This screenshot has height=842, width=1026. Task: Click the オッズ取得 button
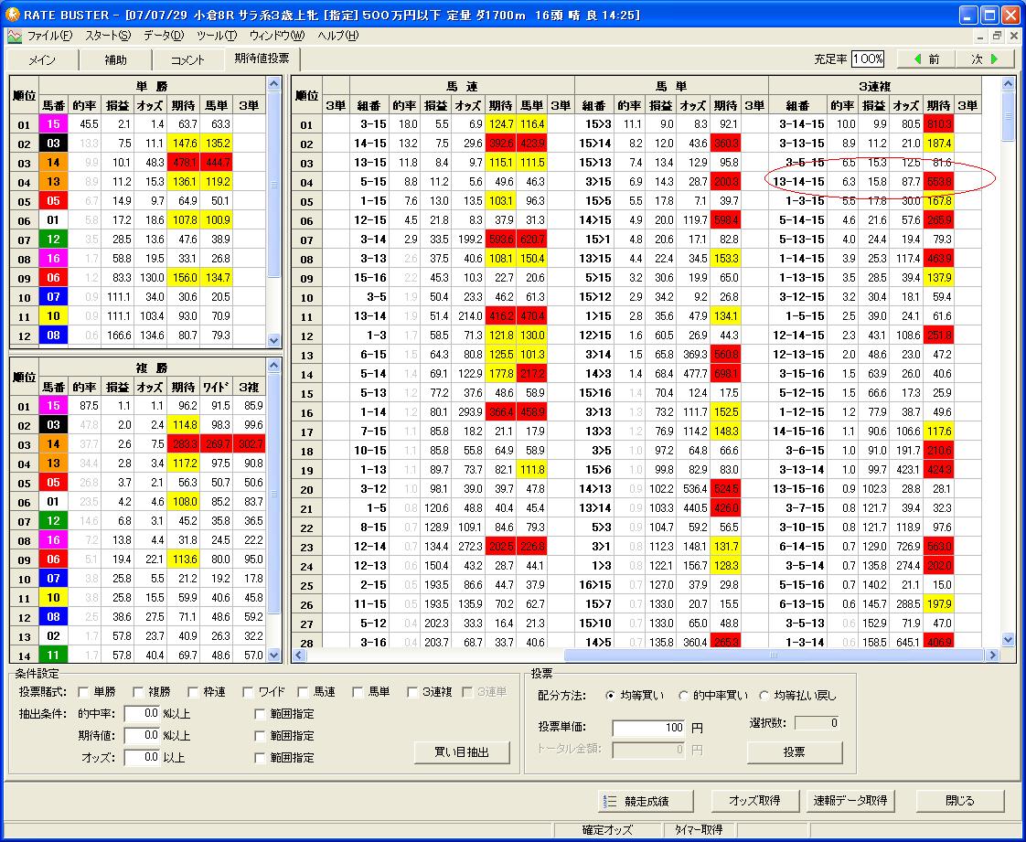[x=754, y=800]
